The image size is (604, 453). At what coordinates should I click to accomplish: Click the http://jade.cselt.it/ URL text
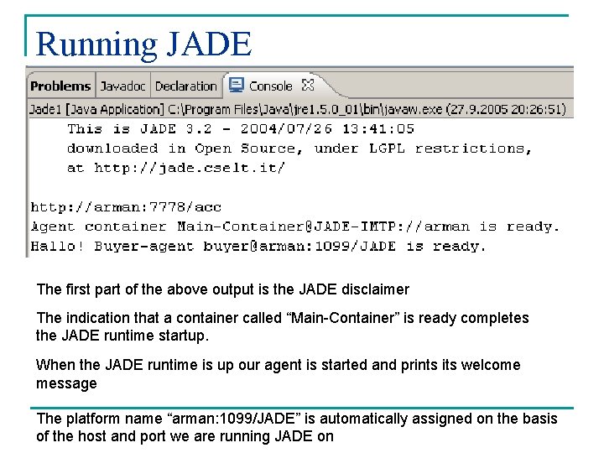click(x=189, y=168)
